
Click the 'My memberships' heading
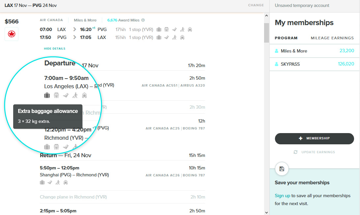(304, 22)
